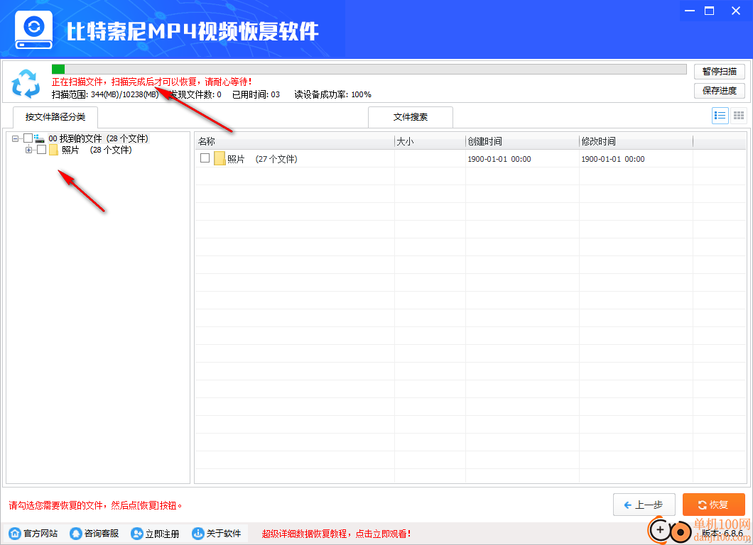Click the 关于软件 info icon
This screenshot has height=545, width=753.
tap(198, 533)
